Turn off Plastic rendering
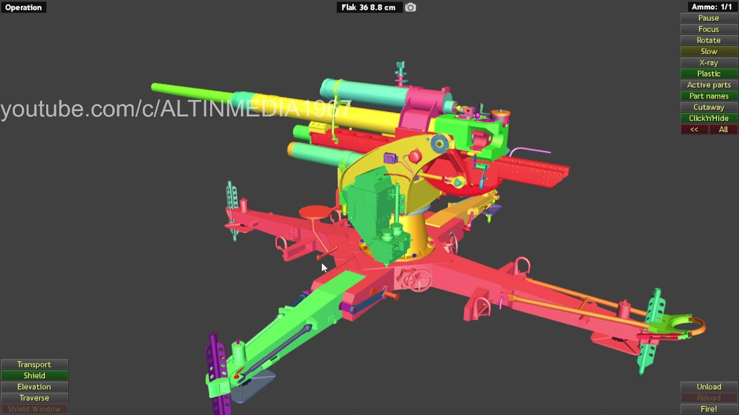The height and width of the screenshot is (415, 739). pos(708,74)
